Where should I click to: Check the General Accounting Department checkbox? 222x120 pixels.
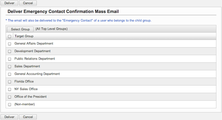[10, 74]
